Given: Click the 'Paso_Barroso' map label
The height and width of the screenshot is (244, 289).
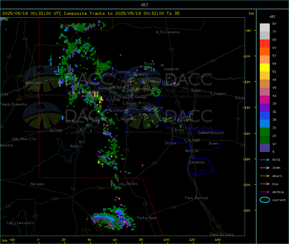Looking at the screenshot, I should (x=197, y=198).
